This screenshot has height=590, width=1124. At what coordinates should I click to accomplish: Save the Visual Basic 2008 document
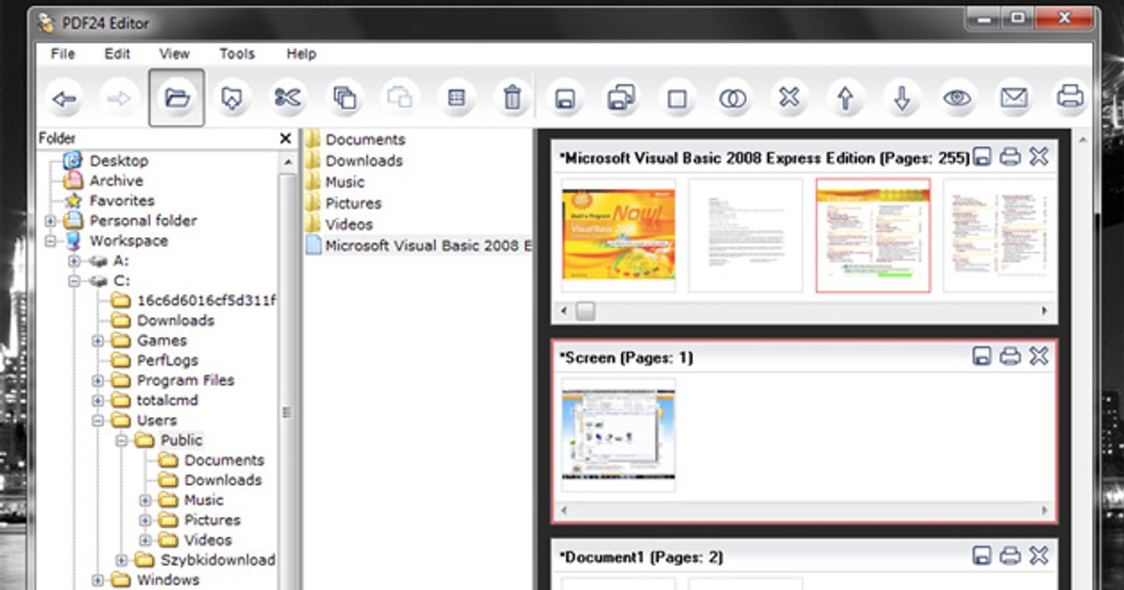(982, 157)
